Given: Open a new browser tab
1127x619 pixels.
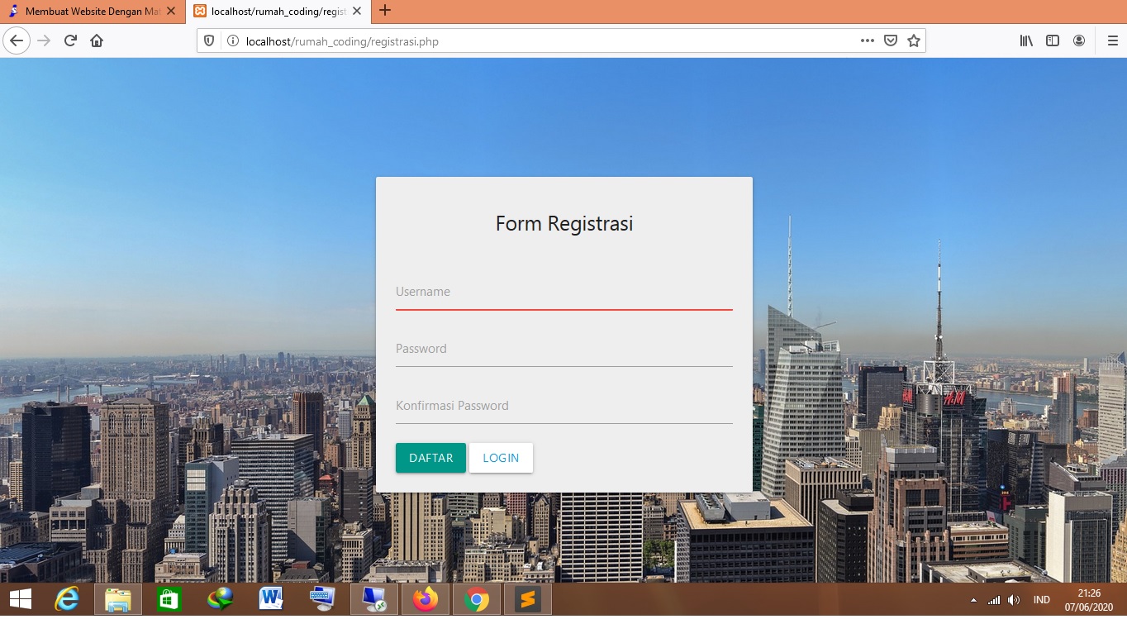Looking at the screenshot, I should [384, 11].
